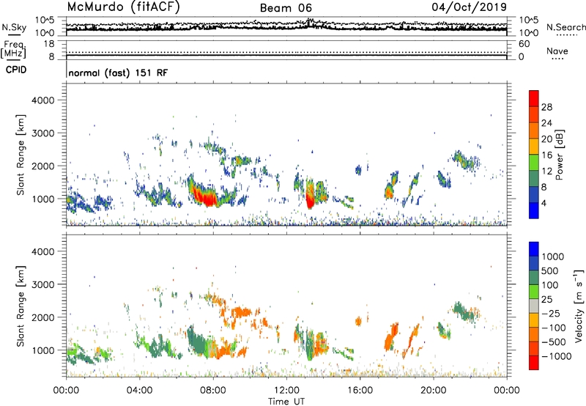Viewport: 586px width, 406px height.
Task: Click the "Slant Range [km]" label of velocity panel
Action: click(x=21, y=306)
